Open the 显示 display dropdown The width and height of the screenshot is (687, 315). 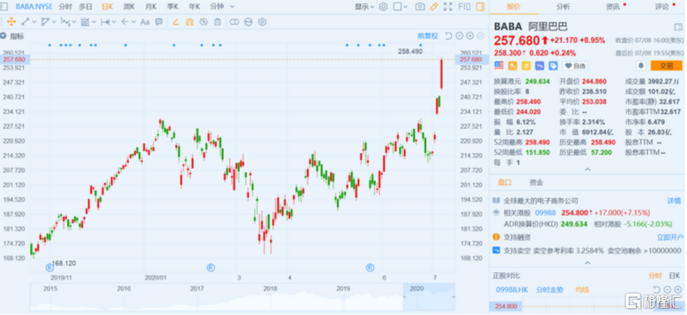(x=364, y=7)
